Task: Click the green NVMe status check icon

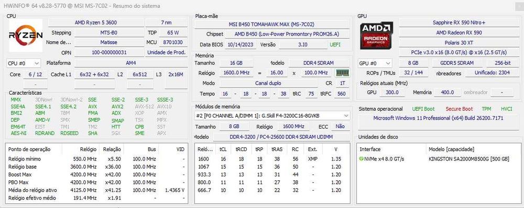Action: (361, 159)
